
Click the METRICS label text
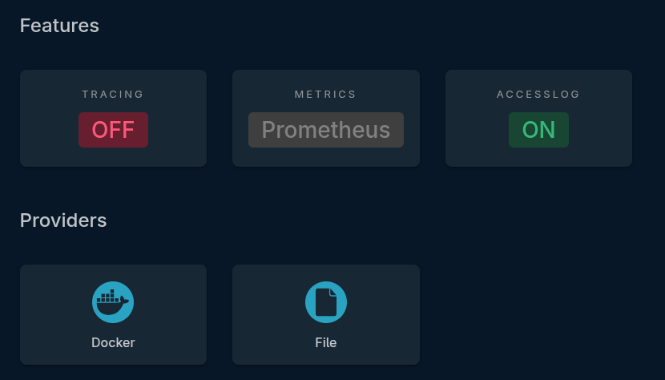click(325, 95)
